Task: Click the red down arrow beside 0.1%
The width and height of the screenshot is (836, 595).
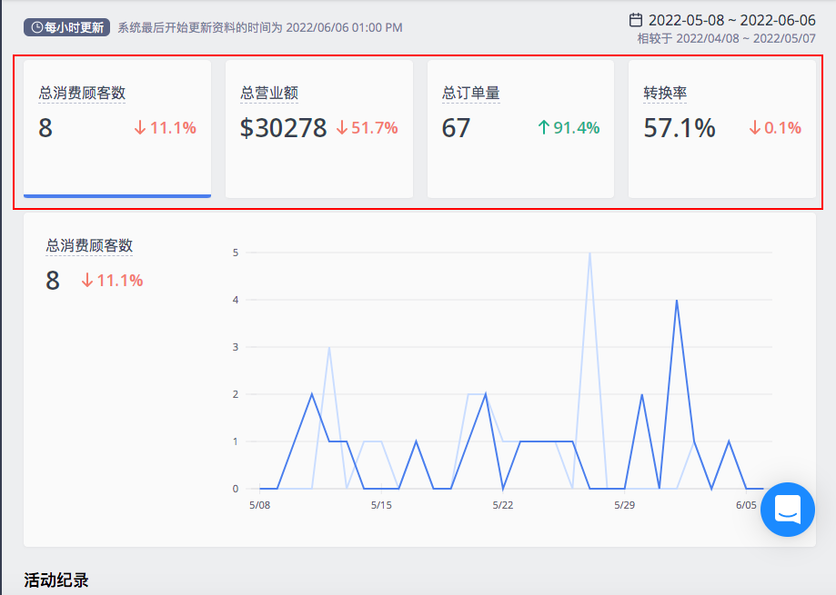Action: click(x=754, y=128)
